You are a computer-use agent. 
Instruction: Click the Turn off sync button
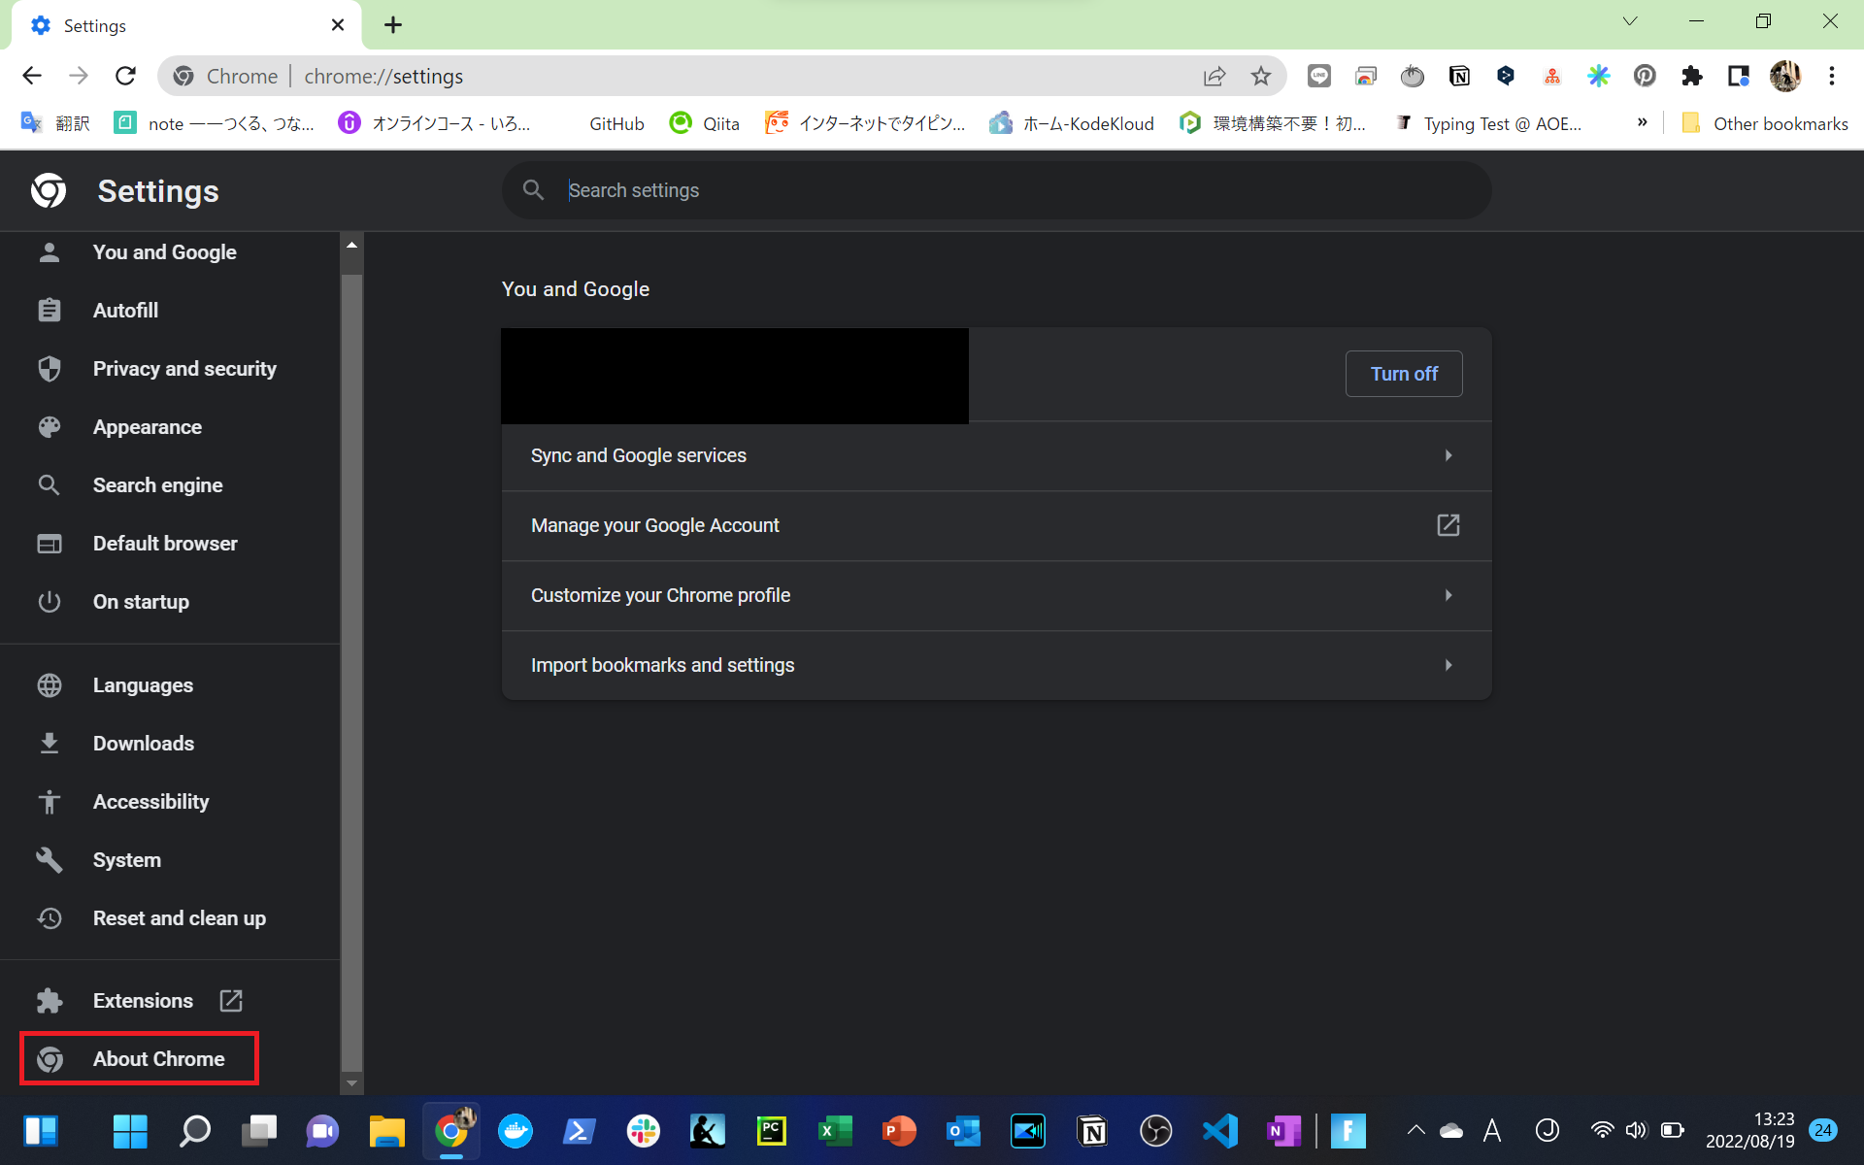(x=1403, y=374)
